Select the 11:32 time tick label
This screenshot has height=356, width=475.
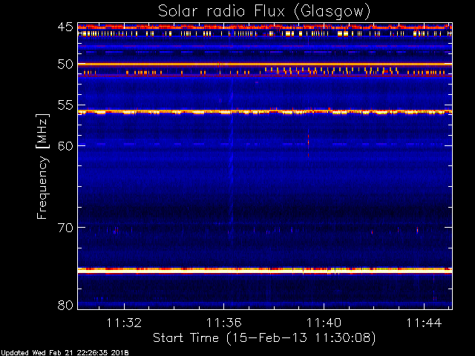pos(124,323)
